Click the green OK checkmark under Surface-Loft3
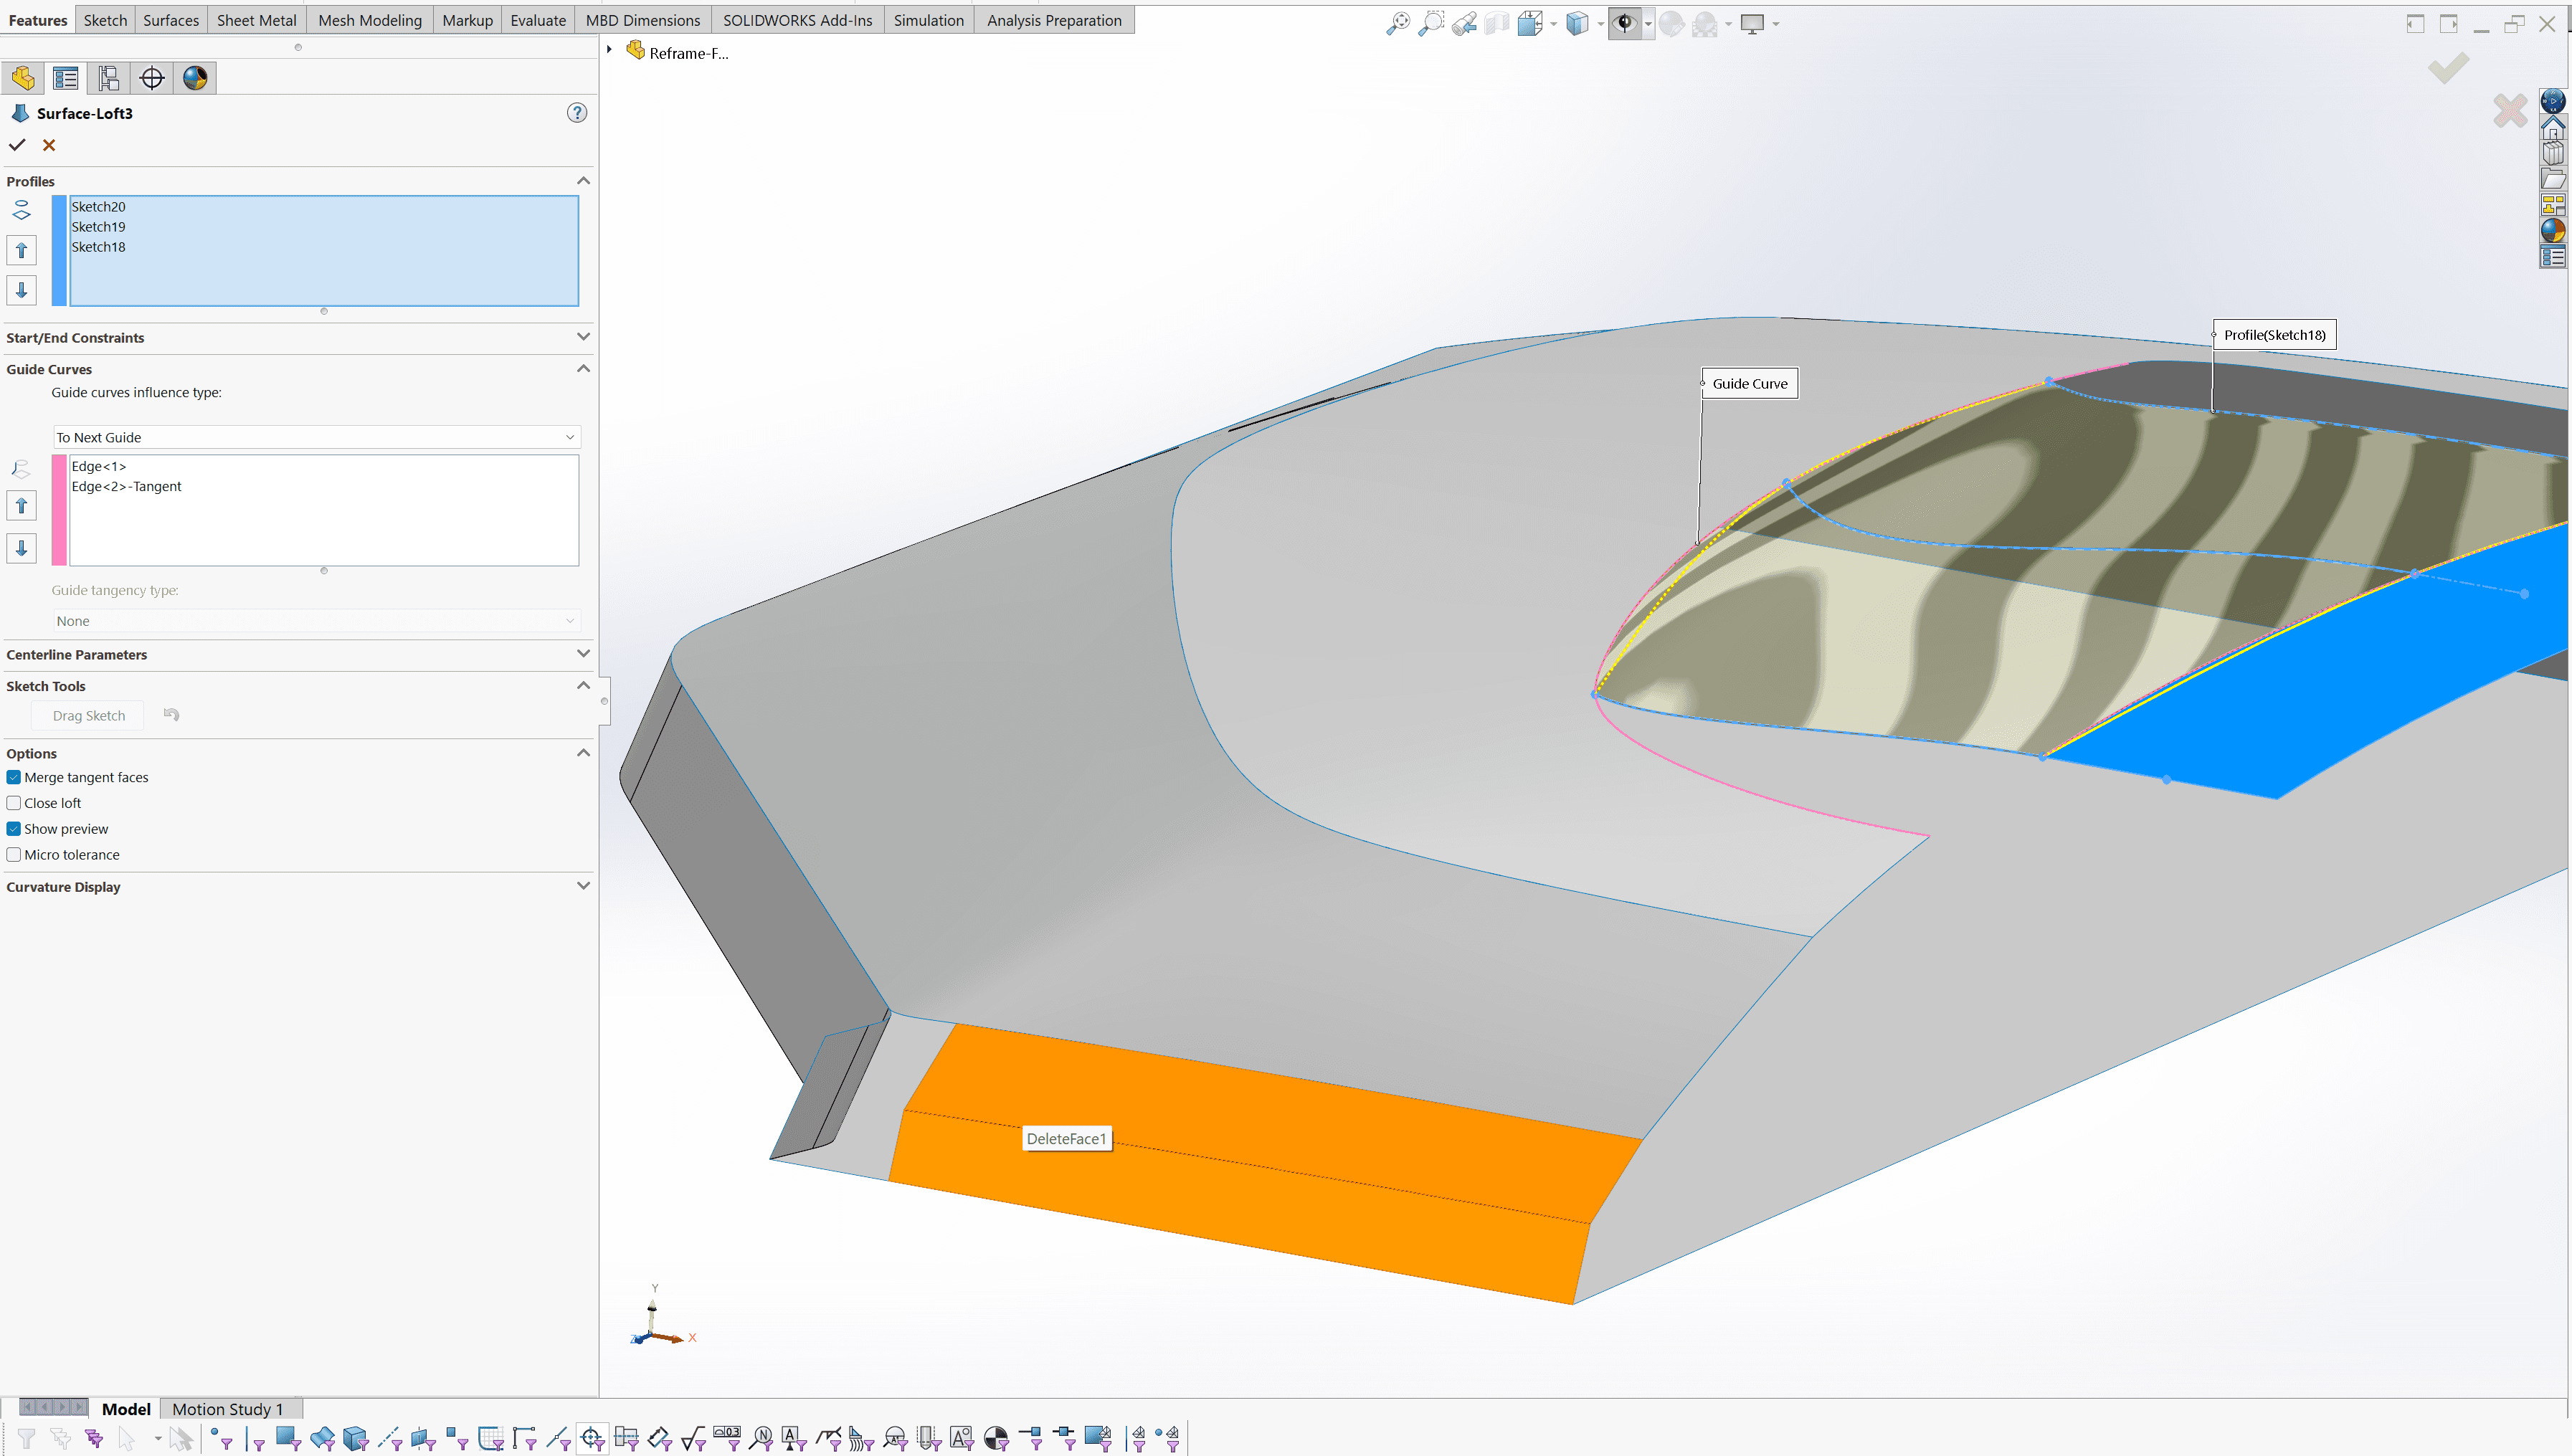 (17, 145)
